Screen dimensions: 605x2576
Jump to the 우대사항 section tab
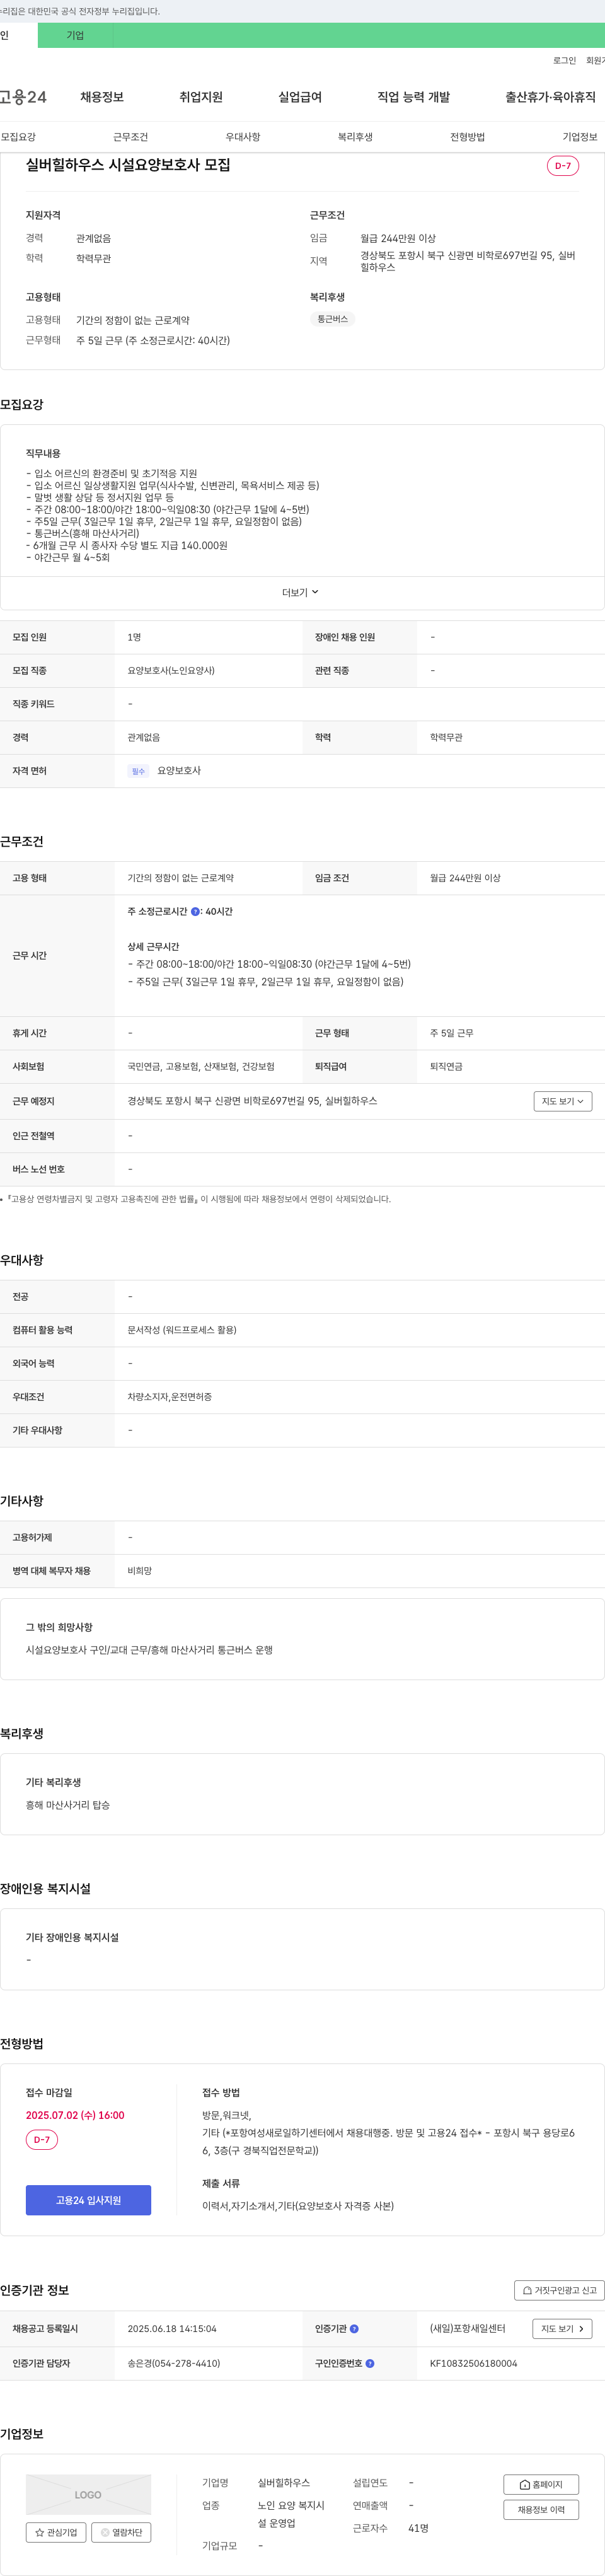pos(243,137)
